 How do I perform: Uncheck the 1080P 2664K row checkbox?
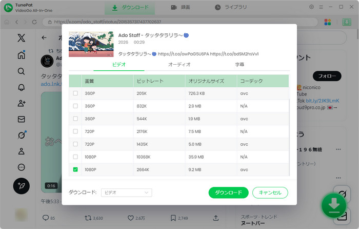coord(75,169)
